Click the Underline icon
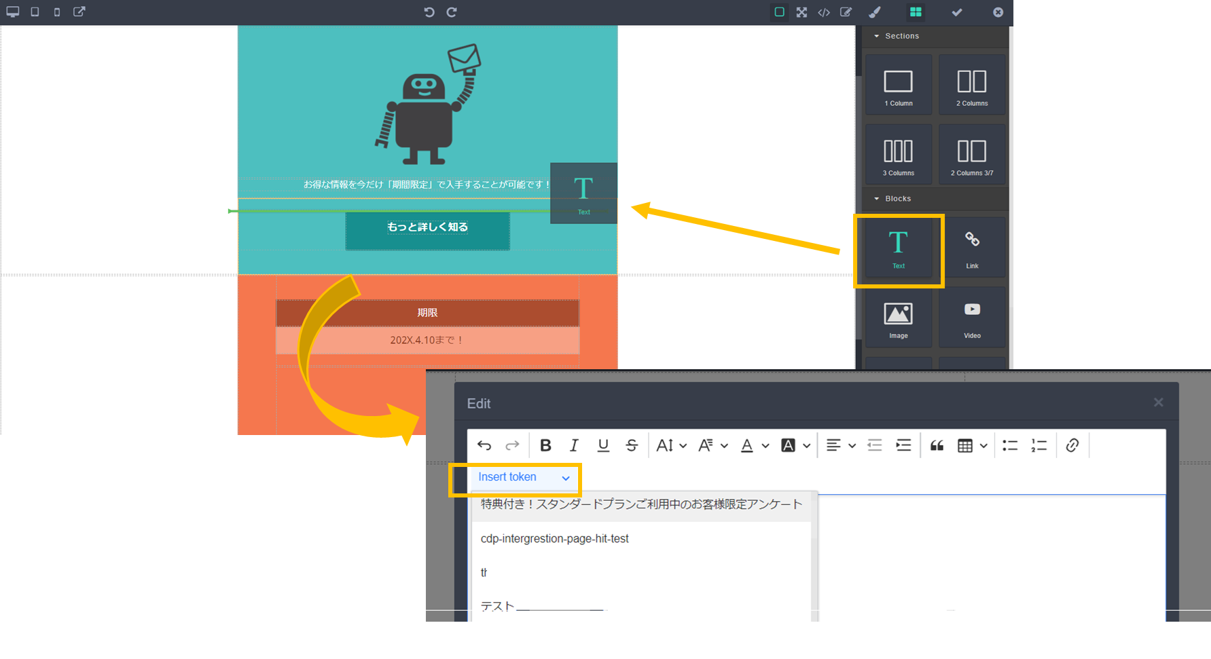This screenshot has height=659, width=1211. pyautogui.click(x=603, y=445)
